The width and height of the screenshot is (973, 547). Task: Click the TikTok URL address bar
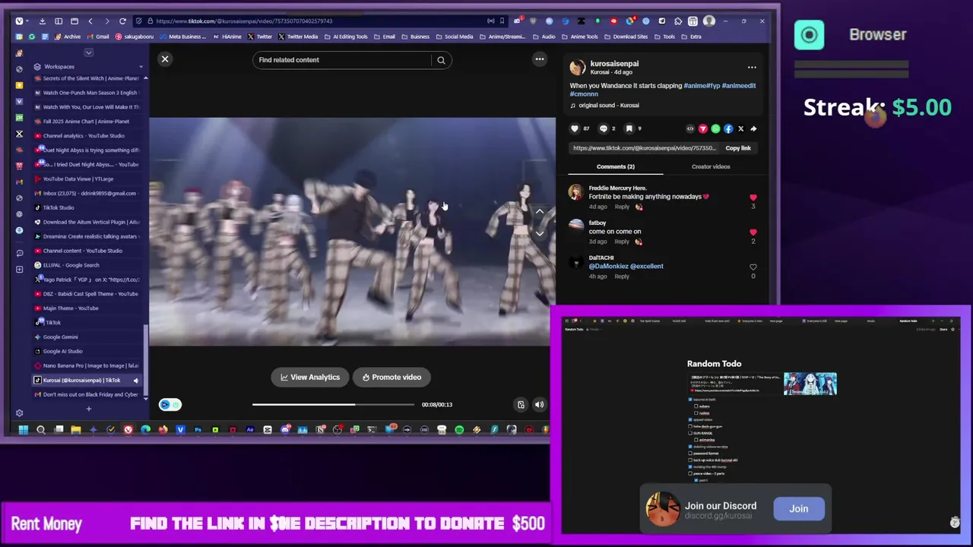coord(319,21)
